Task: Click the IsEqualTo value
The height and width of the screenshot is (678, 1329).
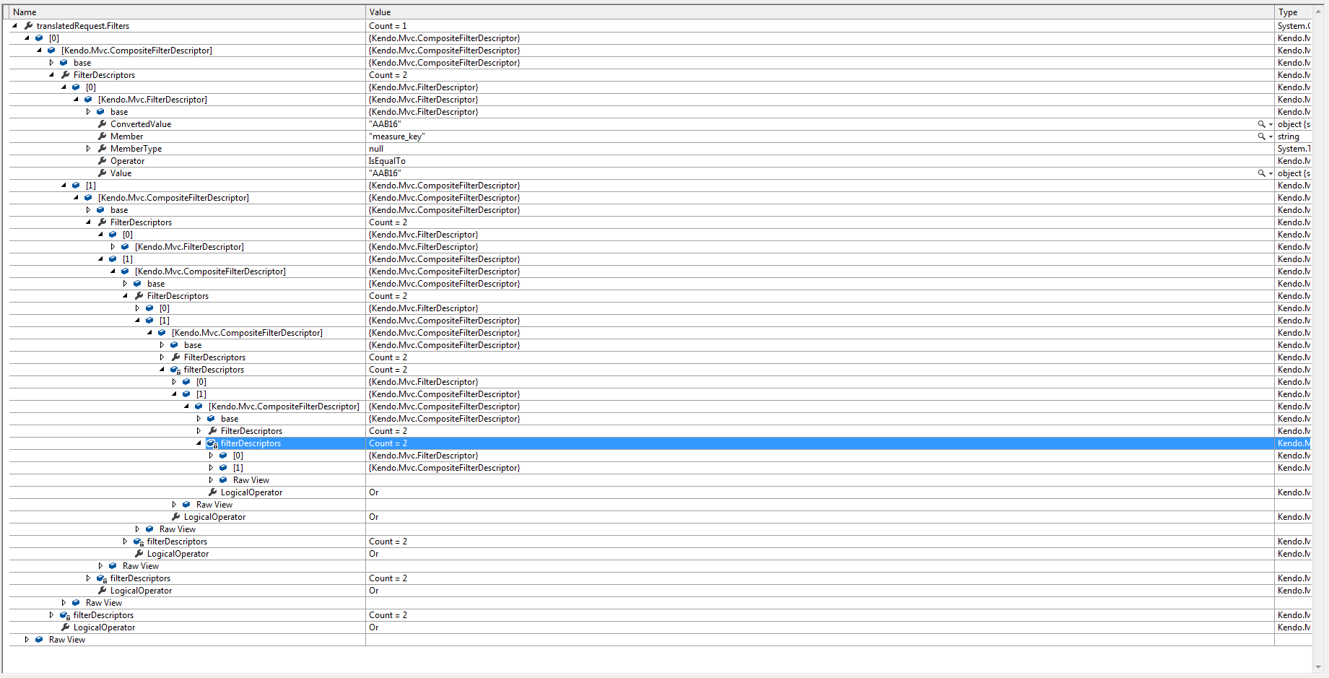Action: coord(387,161)
